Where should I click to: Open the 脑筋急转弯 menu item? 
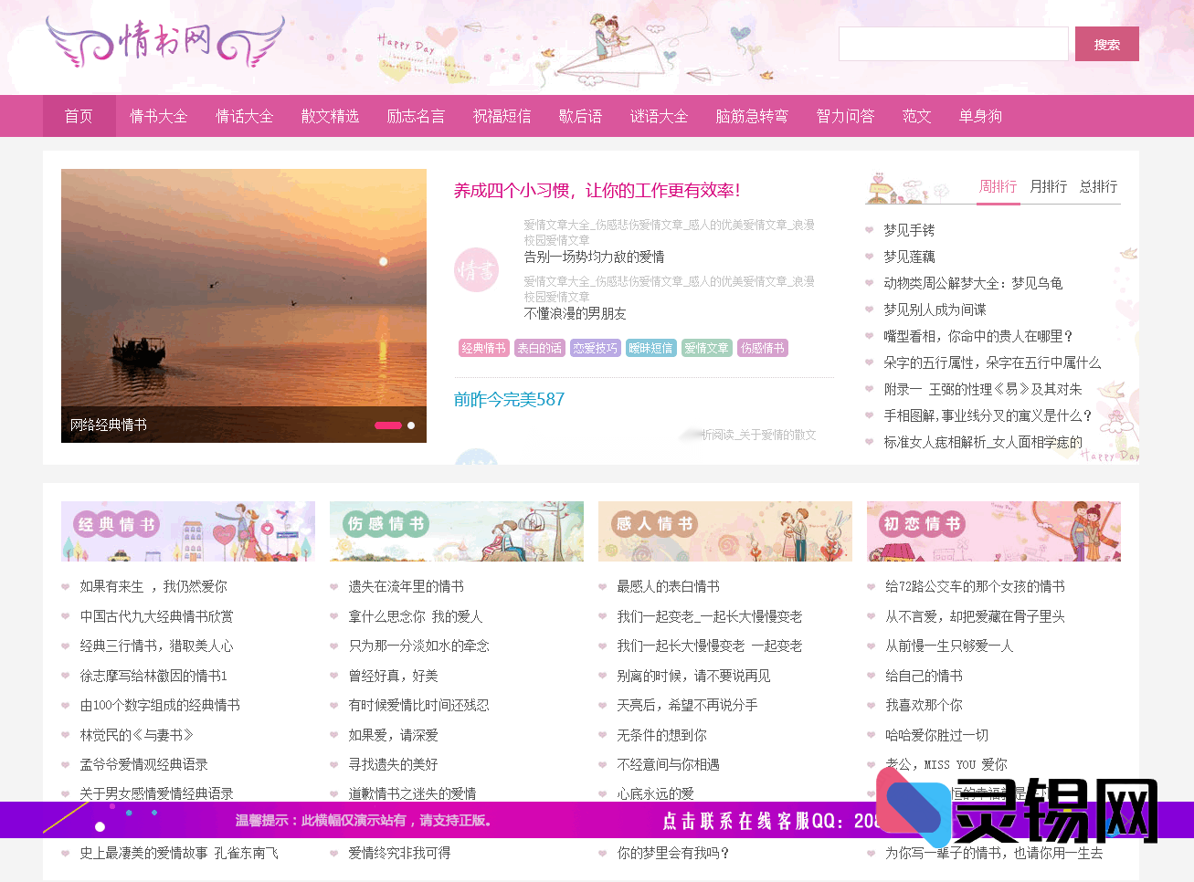point(751,116)
